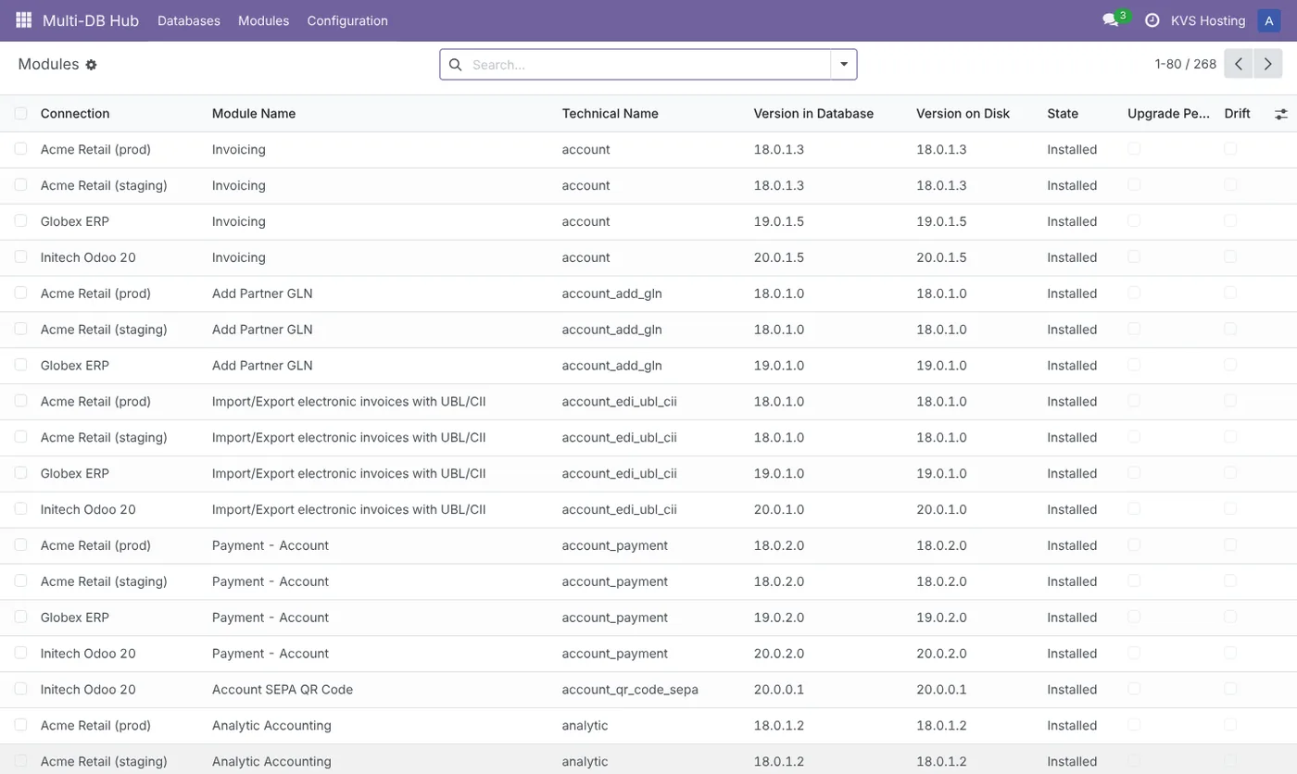Sort by the State column header
This screenshot has width=1297, height=774.
coord(1063,114)
